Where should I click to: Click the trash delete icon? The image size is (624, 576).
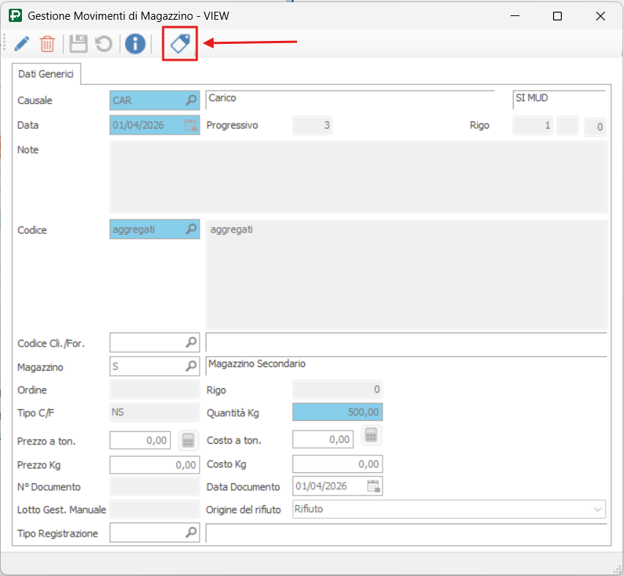[x=47, y=44]
